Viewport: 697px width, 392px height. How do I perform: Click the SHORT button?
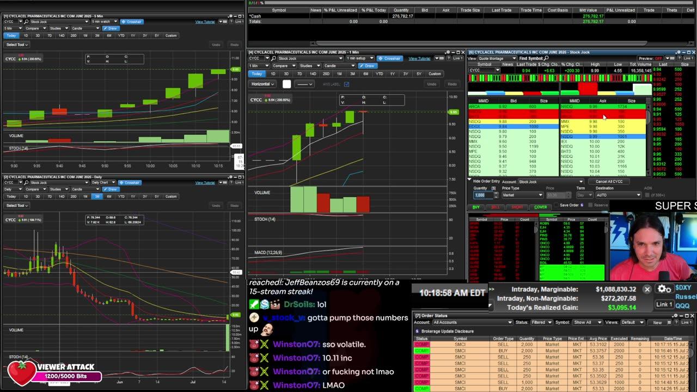(x=517, y=207)
